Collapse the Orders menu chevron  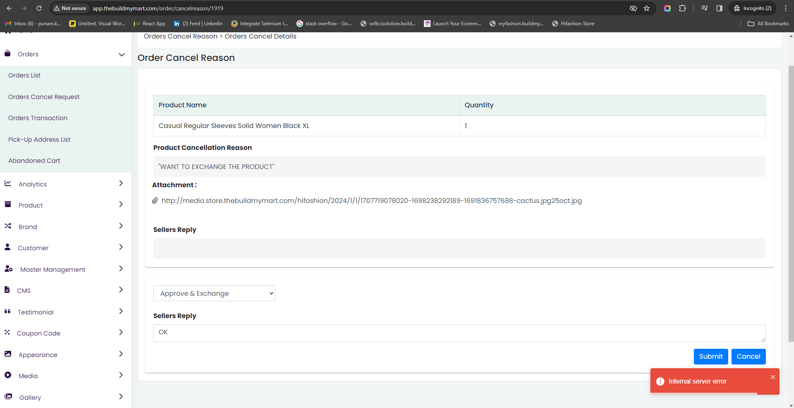(122, 54)
